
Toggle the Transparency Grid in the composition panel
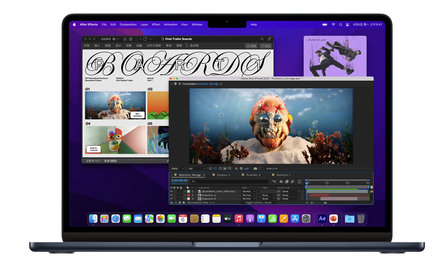216,168
